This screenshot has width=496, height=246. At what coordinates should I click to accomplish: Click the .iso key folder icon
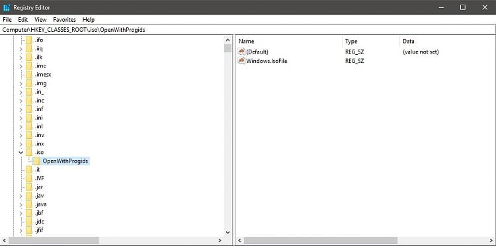click(29, 152)
